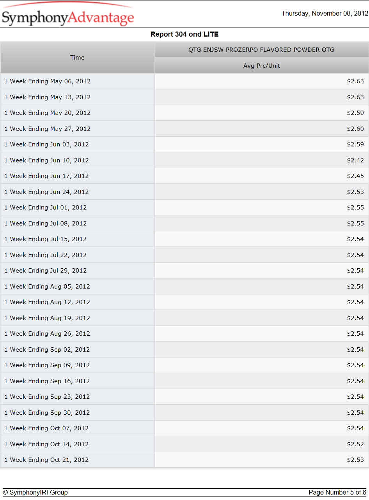Click the $2.45 price cell

[x=262, y=176]
